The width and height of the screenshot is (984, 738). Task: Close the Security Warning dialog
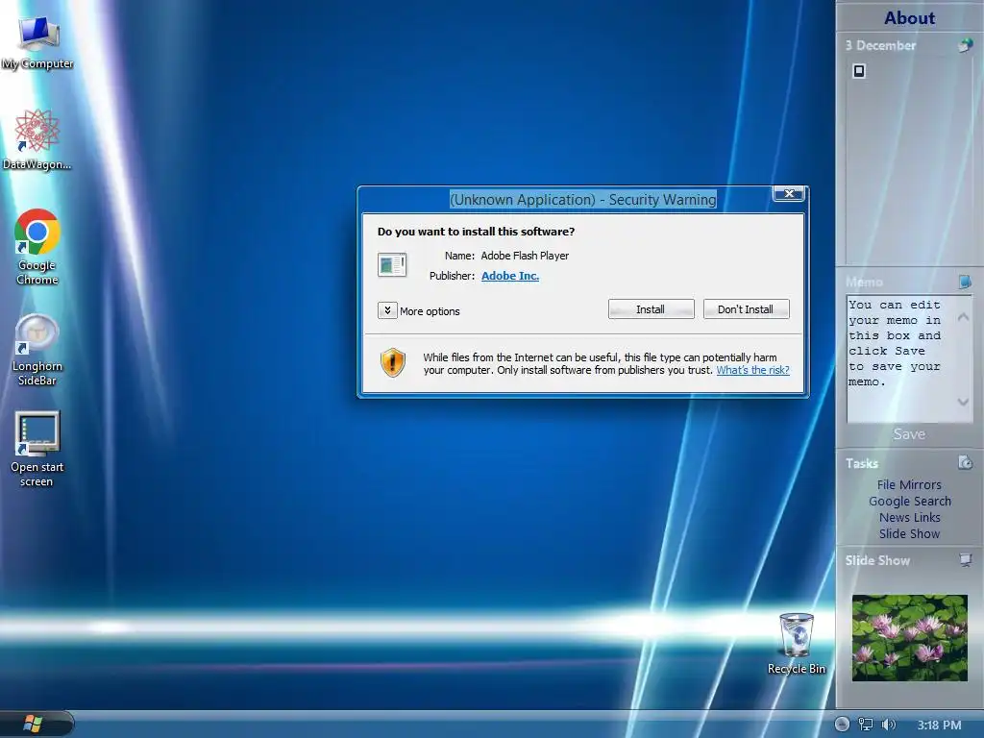tap(790, 194)
